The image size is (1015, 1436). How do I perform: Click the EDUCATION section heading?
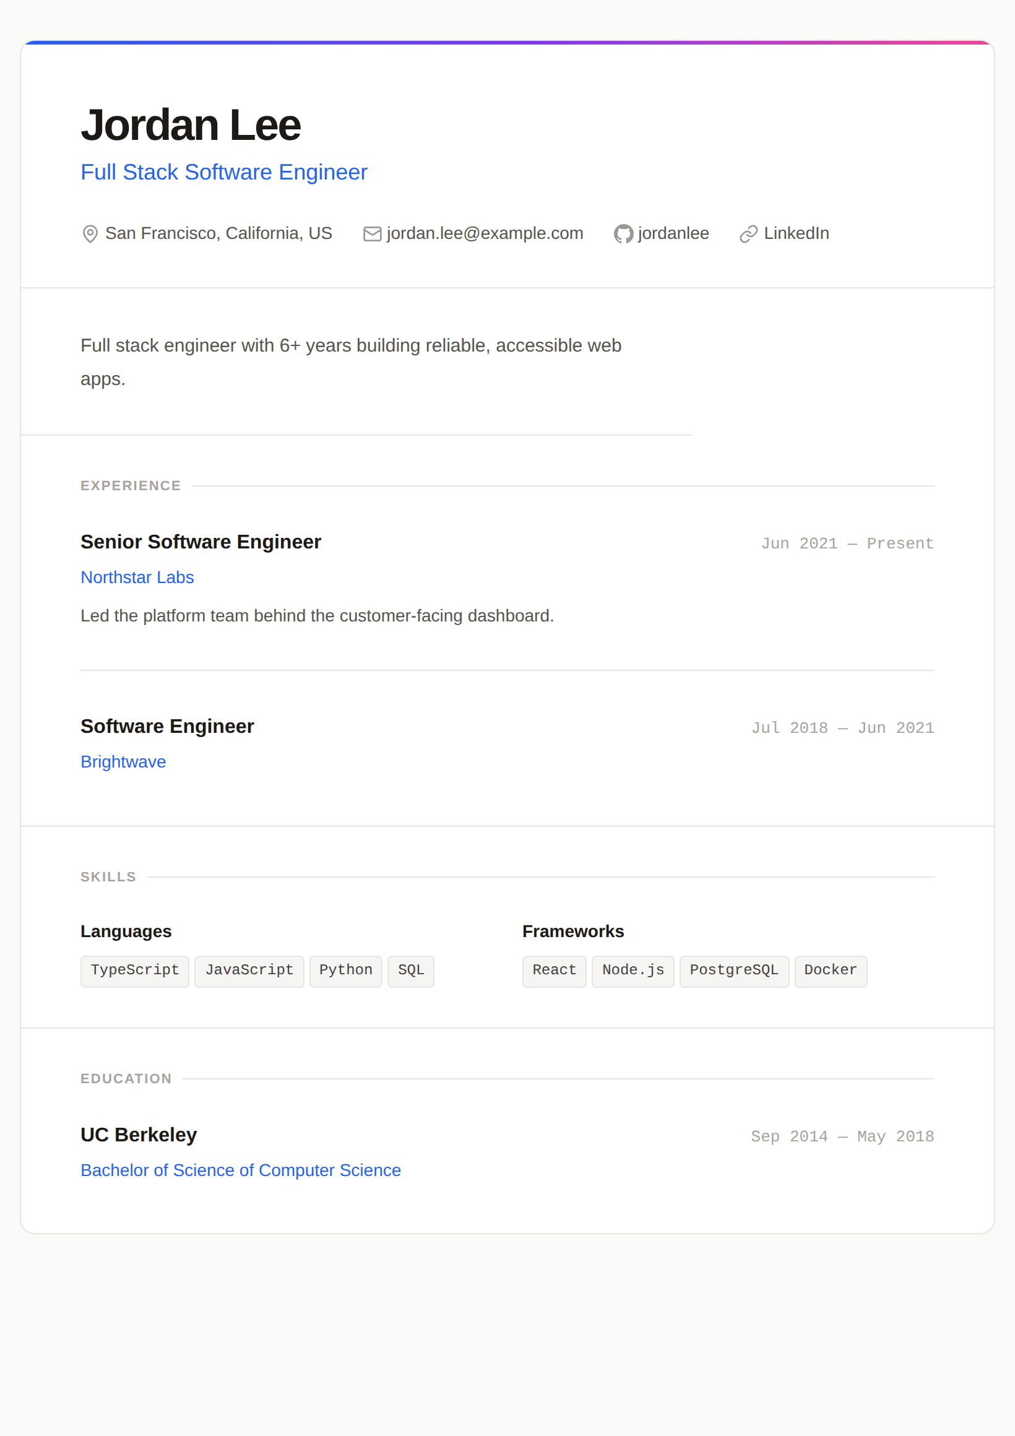coord(126,1079)
